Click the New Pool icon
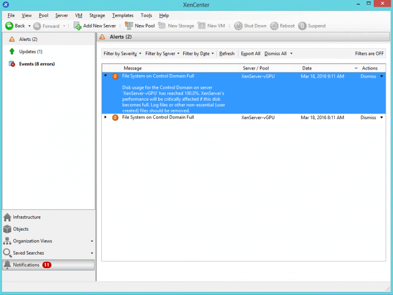Screen dimensions: 393x295 [129, 26]
